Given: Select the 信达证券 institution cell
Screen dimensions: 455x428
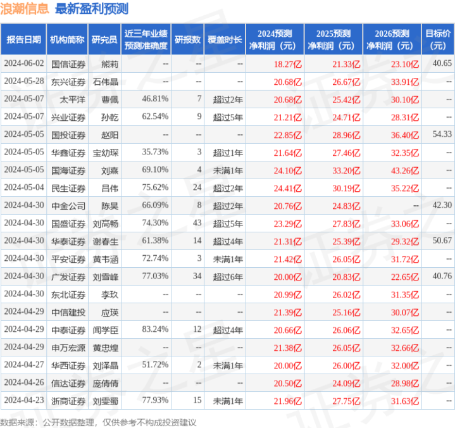Looking at the screenshot, I should (68, 383).
